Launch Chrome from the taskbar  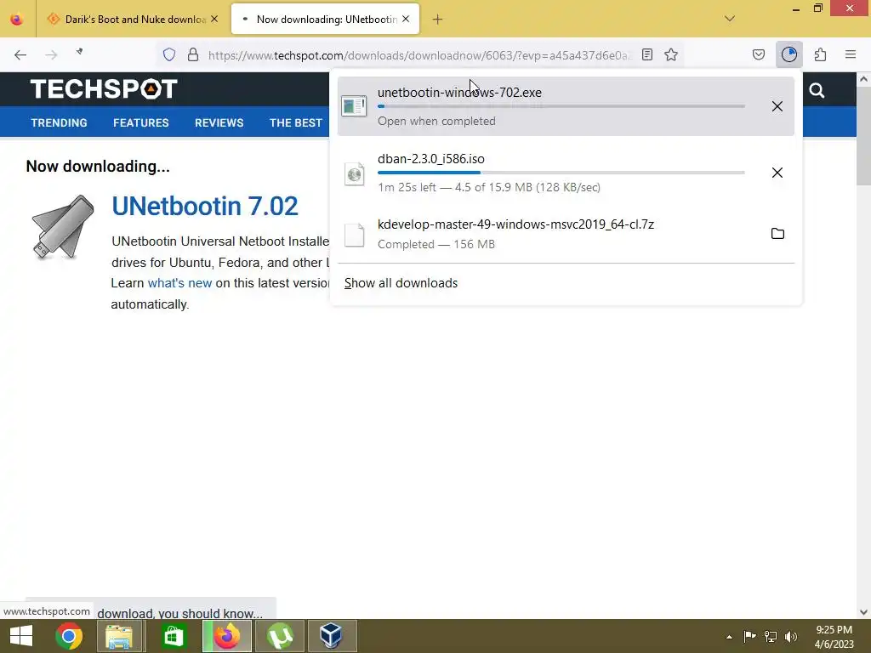point(69,636)
